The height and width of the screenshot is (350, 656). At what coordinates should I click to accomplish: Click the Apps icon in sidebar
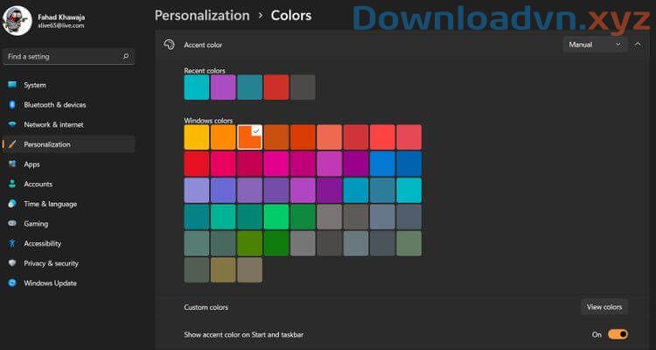[x=12, y=164]
